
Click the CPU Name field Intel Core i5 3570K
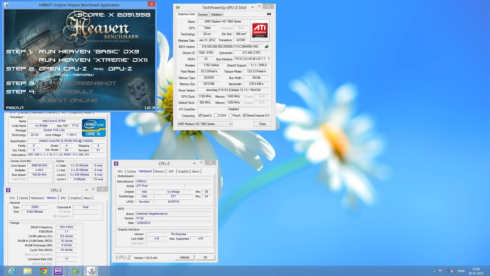click(x=54, y=121)
